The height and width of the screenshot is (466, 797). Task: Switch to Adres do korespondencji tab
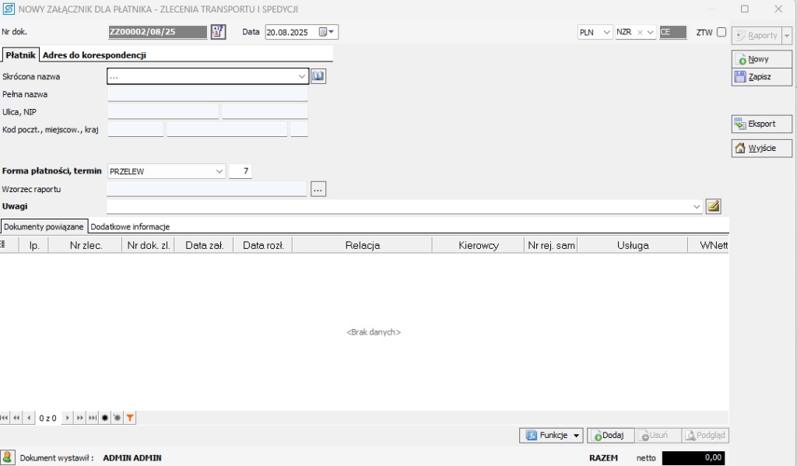[94, 55]
